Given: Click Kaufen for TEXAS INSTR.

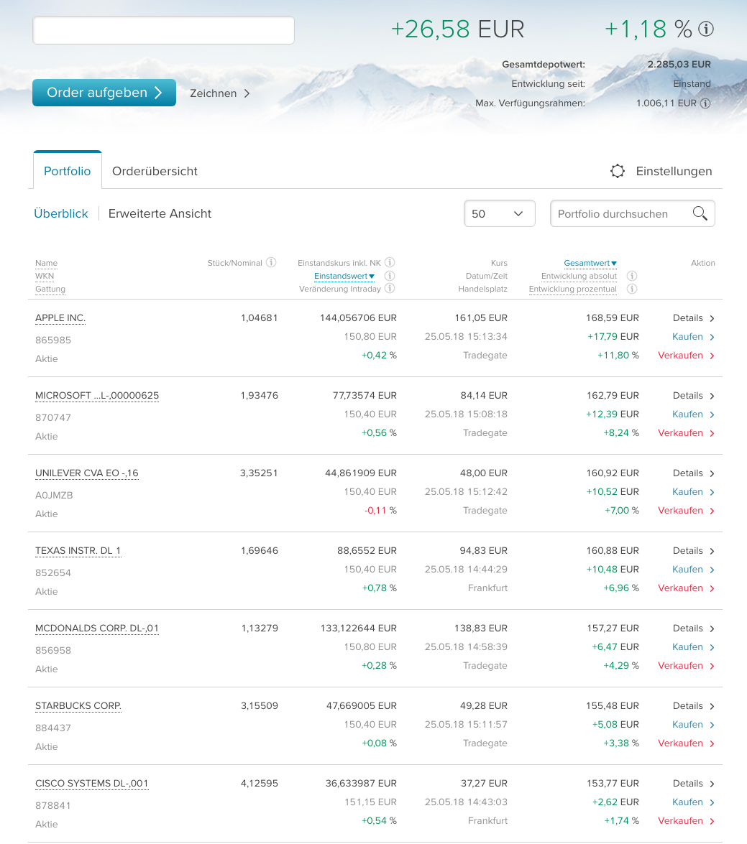Looking at the screenshot, I should (687, 570).
